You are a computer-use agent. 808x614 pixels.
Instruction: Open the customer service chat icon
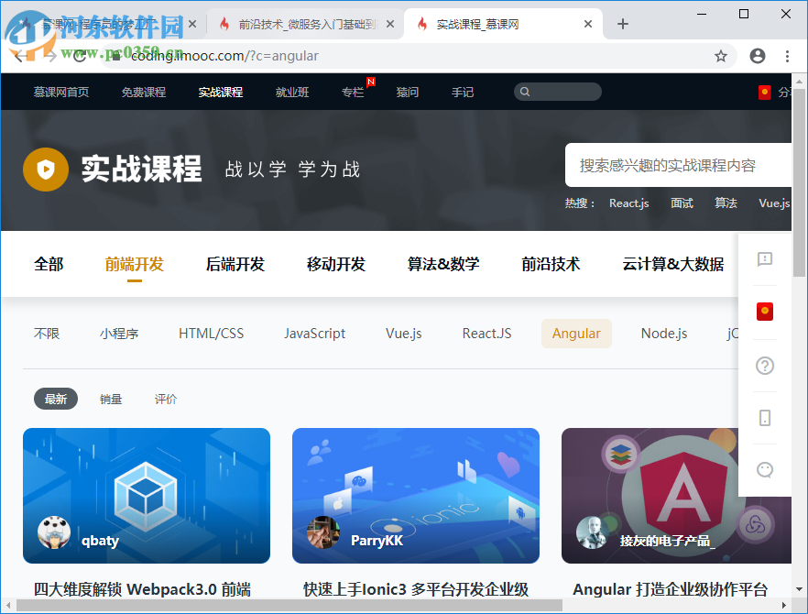(764, 469)
